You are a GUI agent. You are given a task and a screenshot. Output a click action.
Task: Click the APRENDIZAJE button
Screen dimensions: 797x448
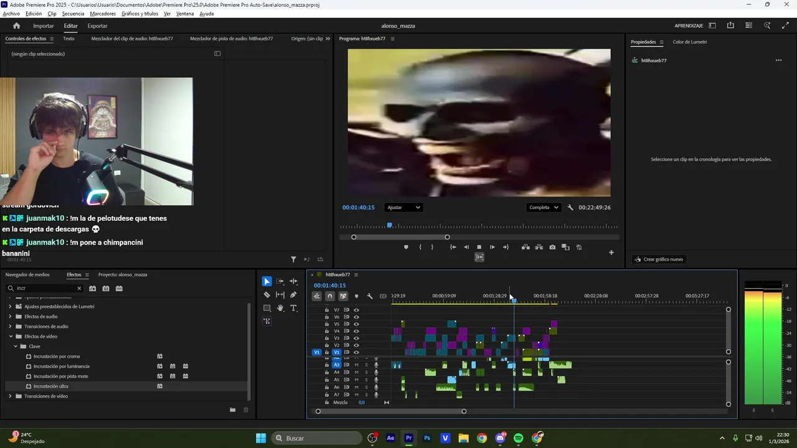pos(689,26)
